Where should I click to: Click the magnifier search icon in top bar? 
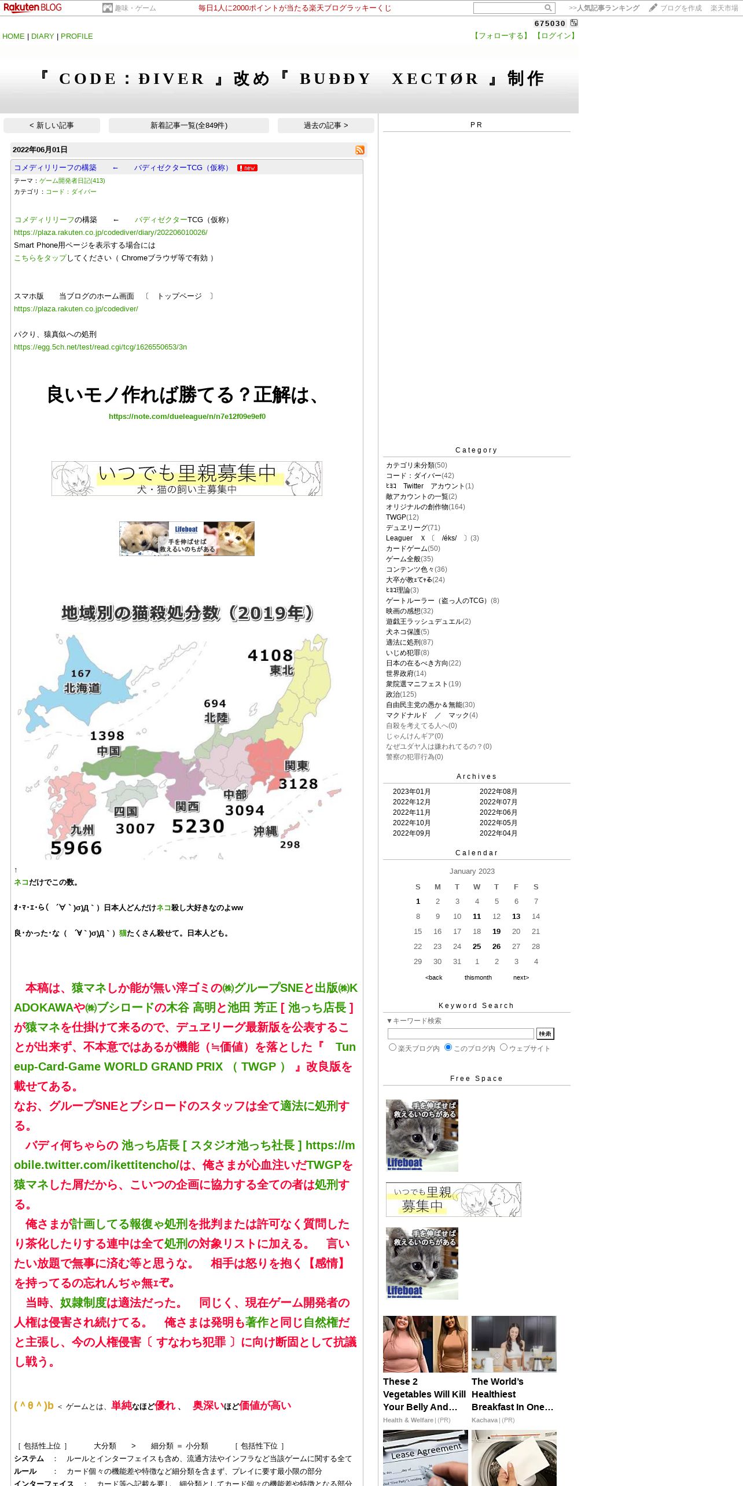[x=548, y=8]
